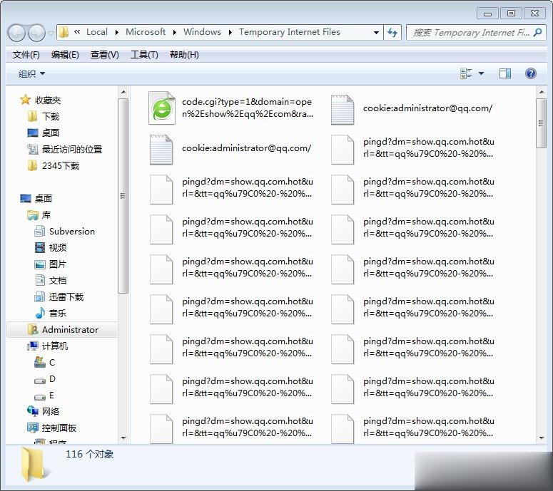The width and height of the screenshot is (553, 491).
Task: Open 最近访问的位置 in sidebar
Action: tap(65, 150)
